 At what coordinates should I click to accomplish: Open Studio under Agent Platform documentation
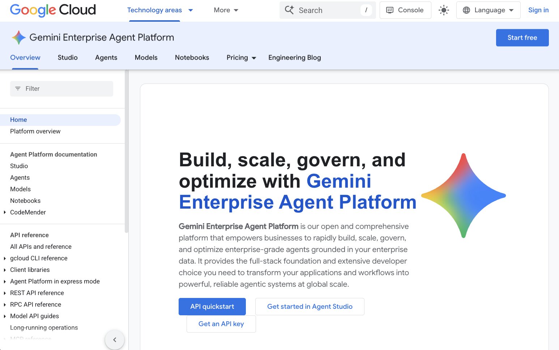19,166
